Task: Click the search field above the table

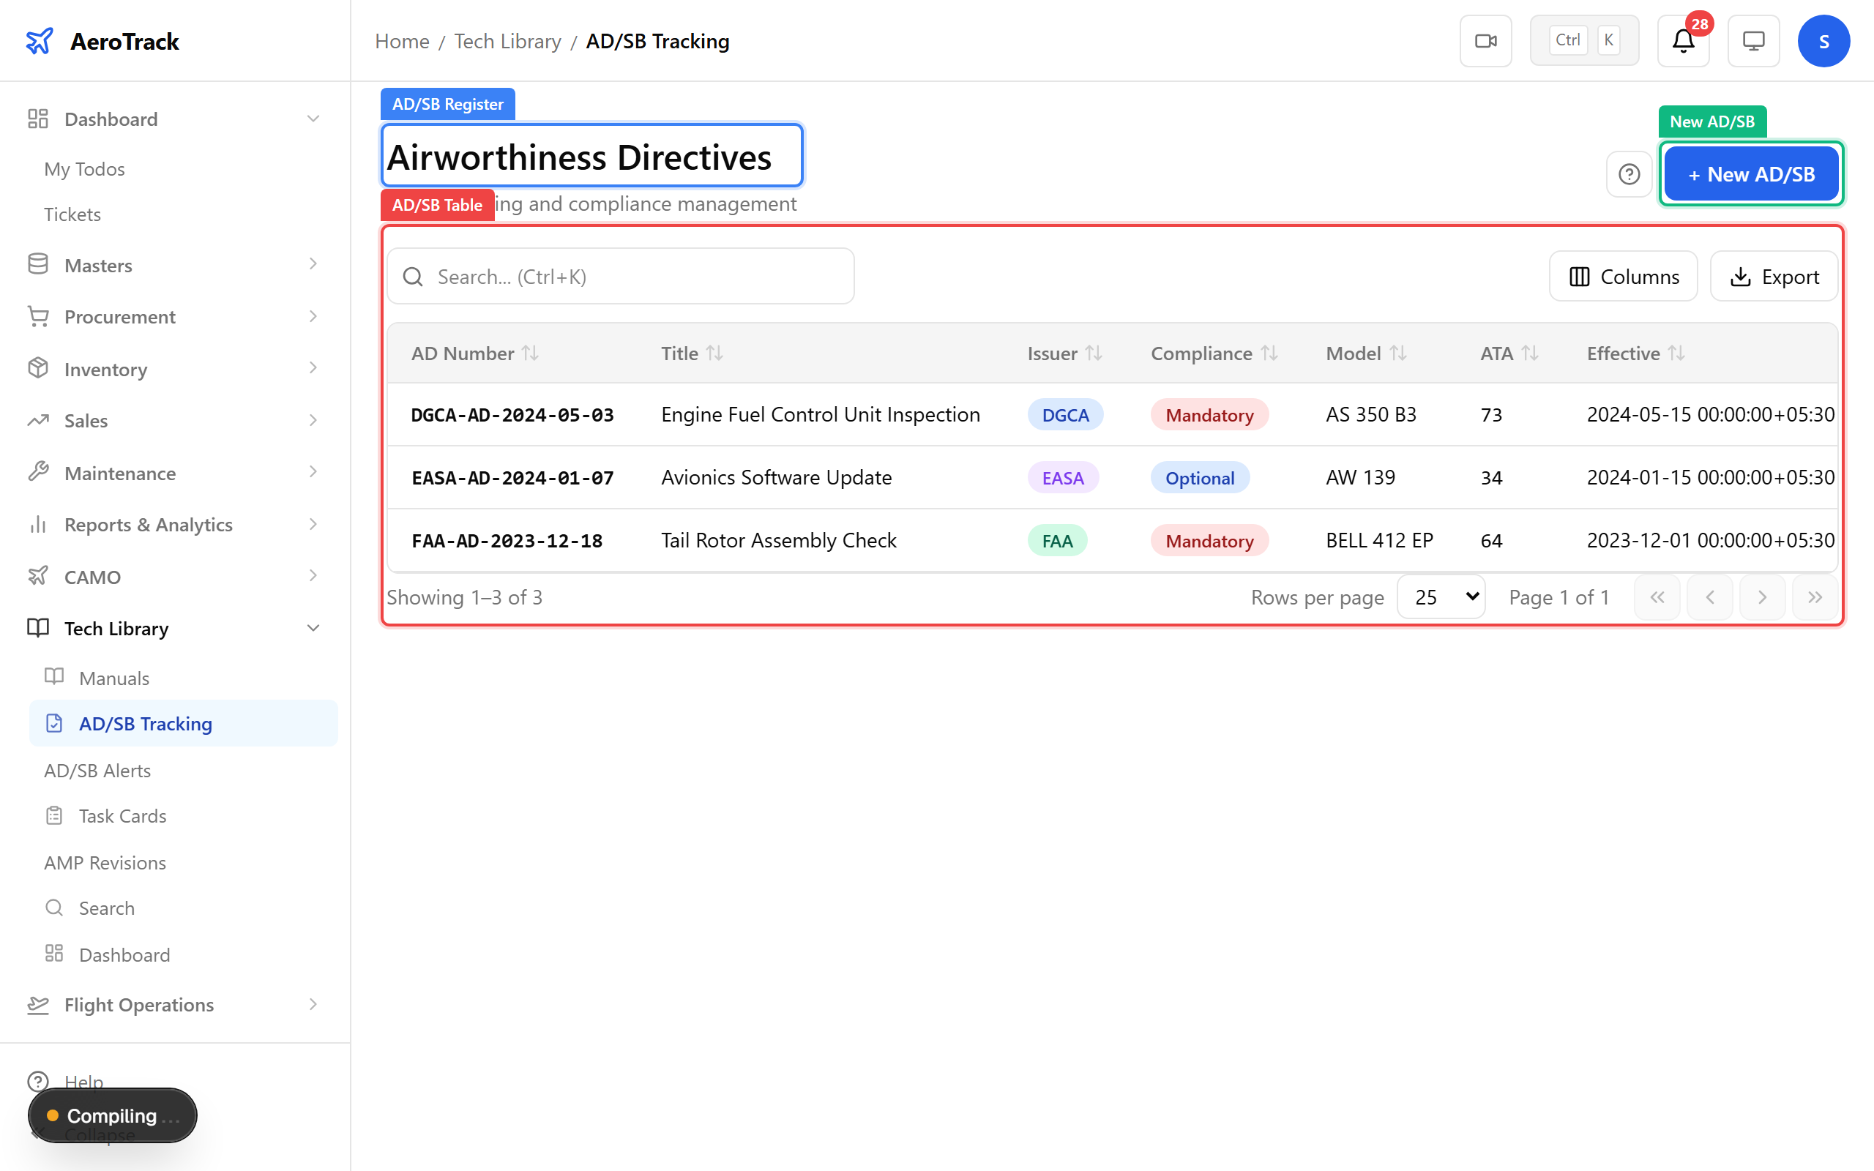Action: pyautogui.click(x=619, y=276)
